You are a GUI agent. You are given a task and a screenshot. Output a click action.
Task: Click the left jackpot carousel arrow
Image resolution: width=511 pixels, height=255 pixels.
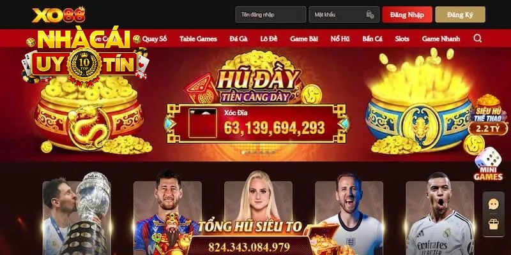pyautogui.click(x=171, y=124)
